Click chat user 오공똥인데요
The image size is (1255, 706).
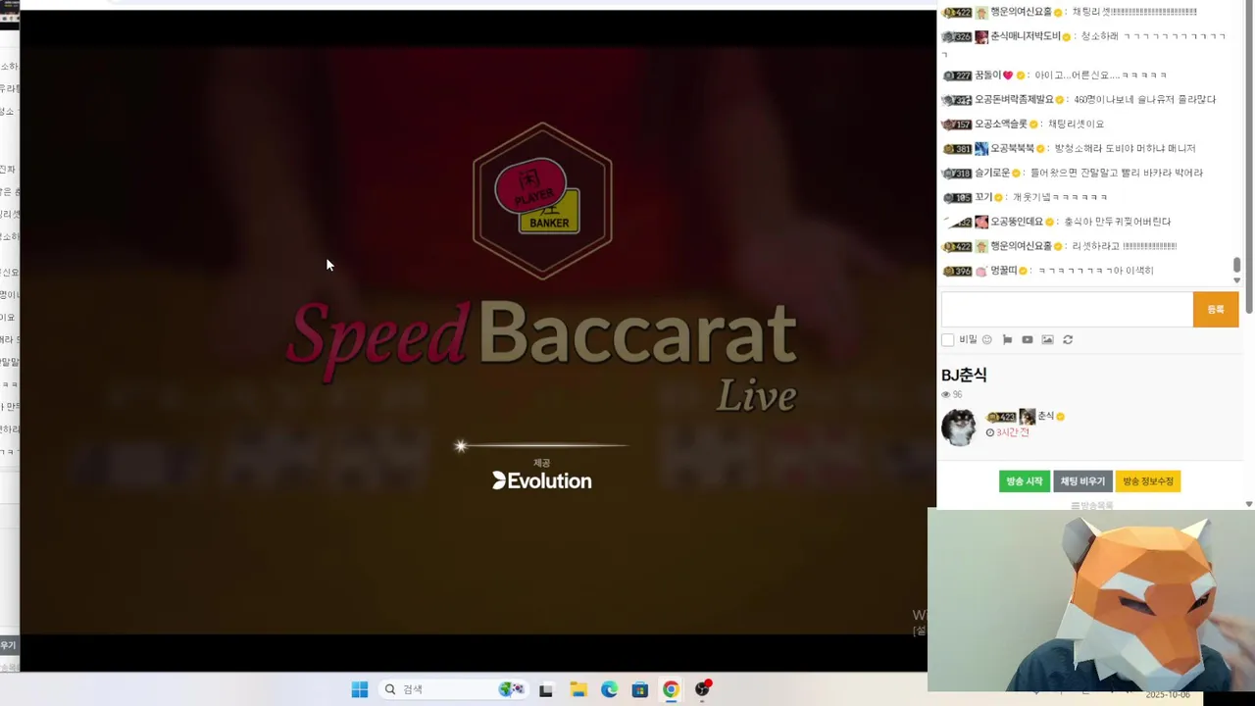(x=1019, y=222)
